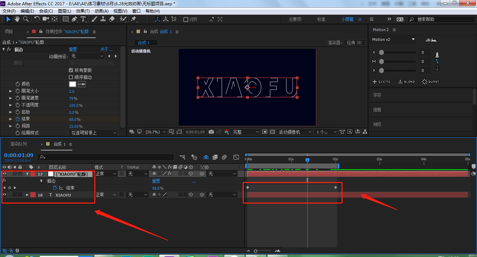Select the Puppet Pin tool
477x257 pixels.
point(133,19)
